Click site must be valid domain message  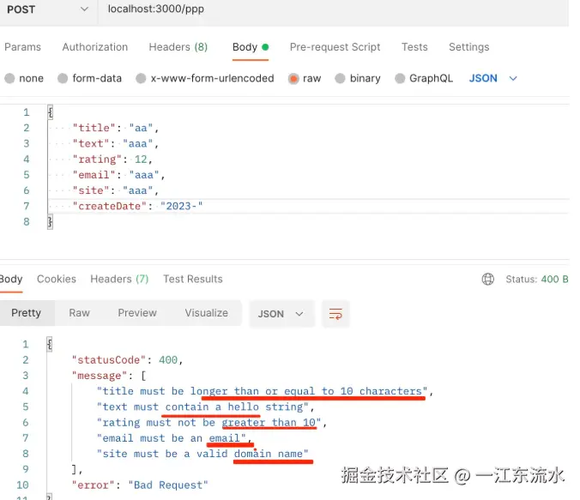pyautogui.click(x=202, y=454)
